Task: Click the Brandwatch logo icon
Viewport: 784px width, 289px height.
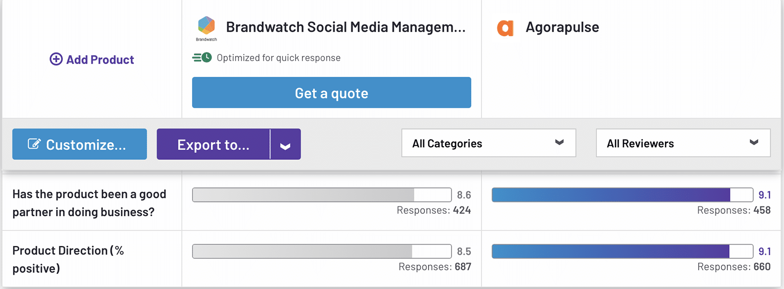Action: click(206, 28)
